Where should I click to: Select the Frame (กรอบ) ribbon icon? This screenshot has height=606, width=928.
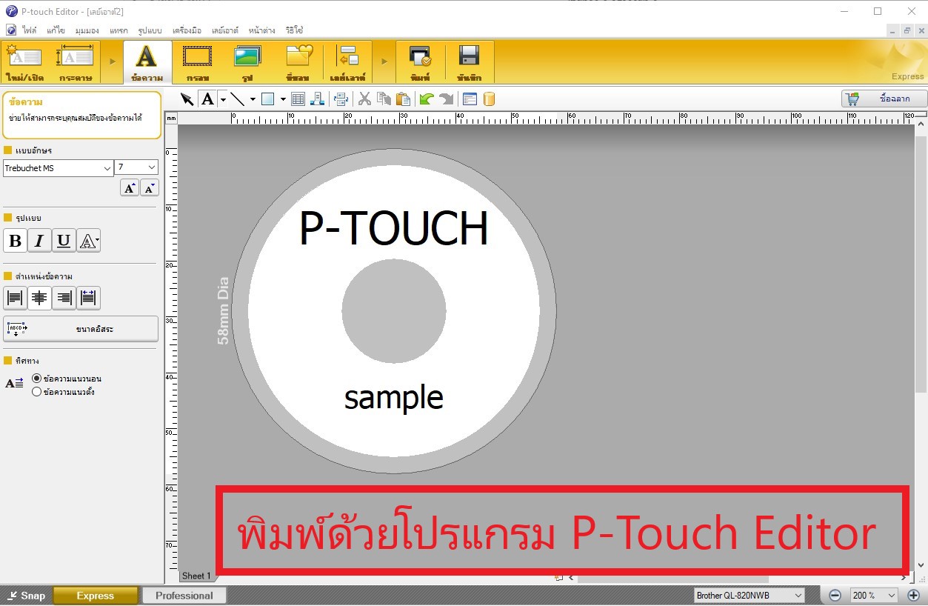click(x=198, y=62)
